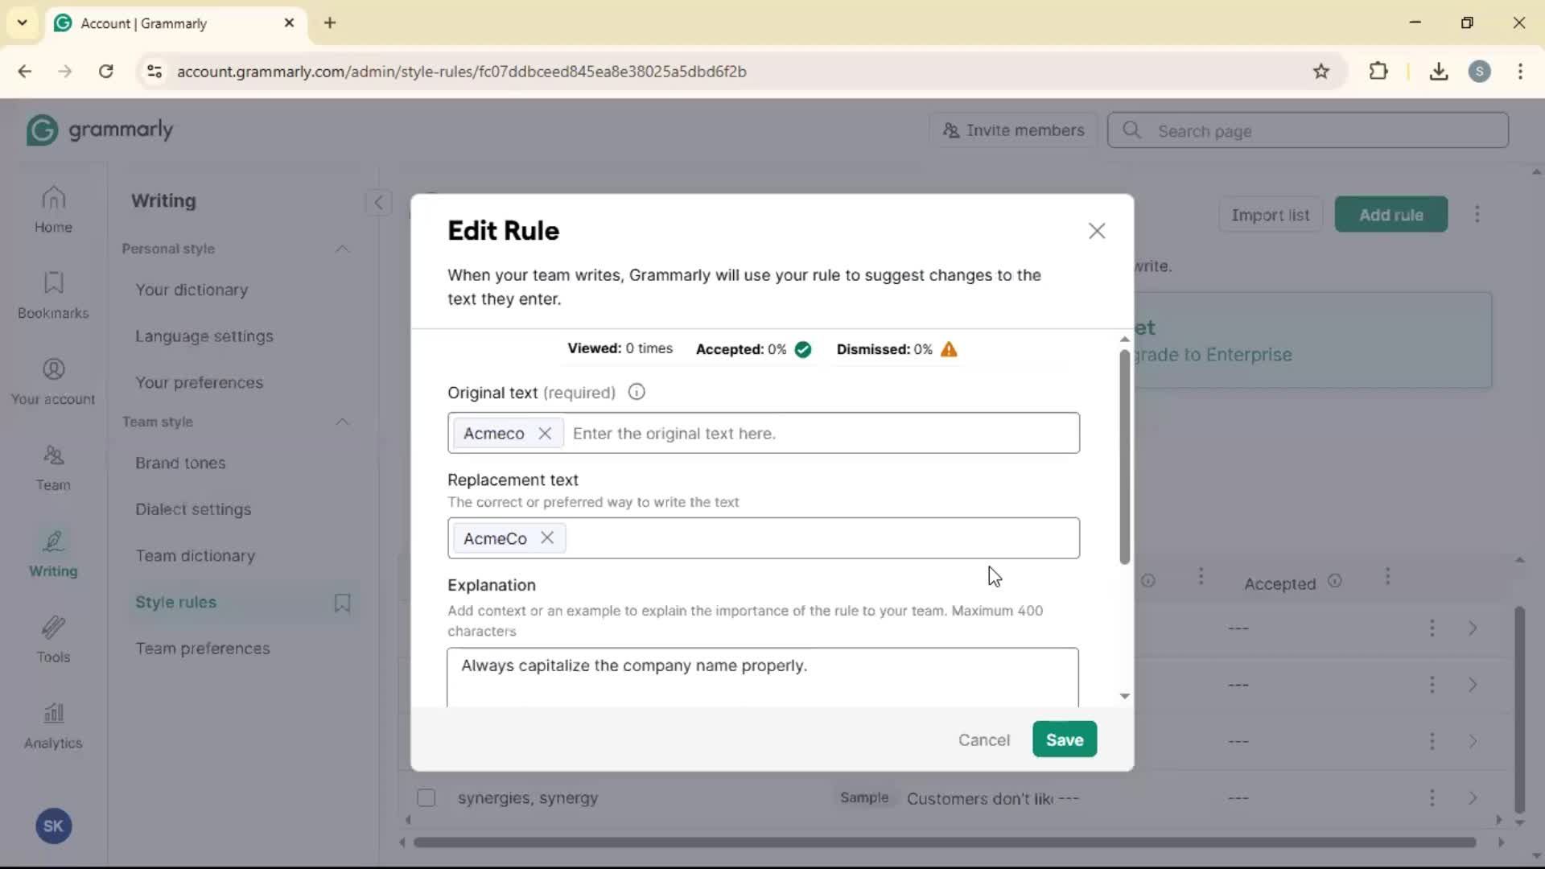Collapse the Personal style section

coord(342,249)
